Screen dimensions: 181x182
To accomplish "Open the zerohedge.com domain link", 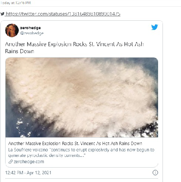I will [x=29, y=162].
